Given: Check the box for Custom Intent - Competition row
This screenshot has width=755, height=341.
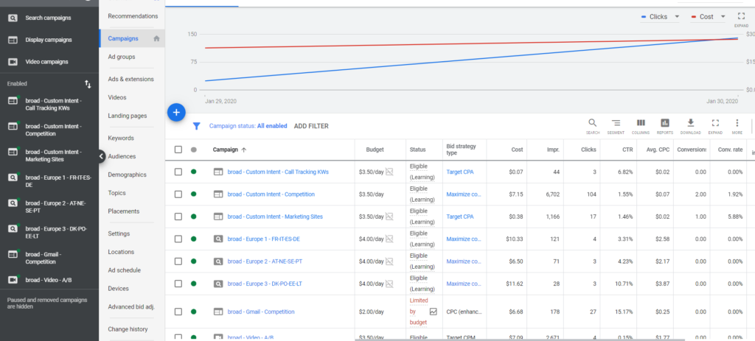Looking at the screenshot, I should tap(178, 194).
